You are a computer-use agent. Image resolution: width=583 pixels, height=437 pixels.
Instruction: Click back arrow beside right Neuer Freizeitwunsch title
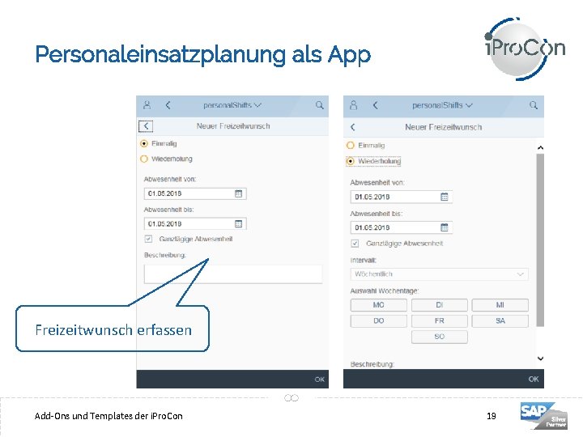point(353,127)
